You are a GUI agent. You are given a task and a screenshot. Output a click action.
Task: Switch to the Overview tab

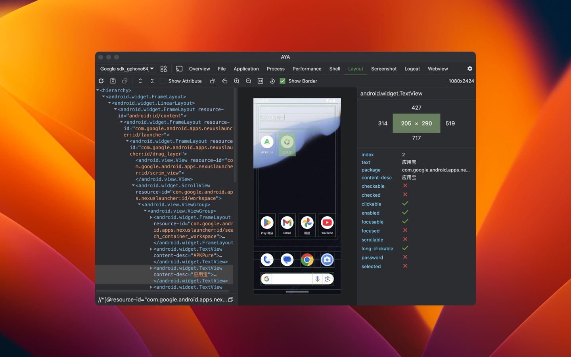(199, 69)
